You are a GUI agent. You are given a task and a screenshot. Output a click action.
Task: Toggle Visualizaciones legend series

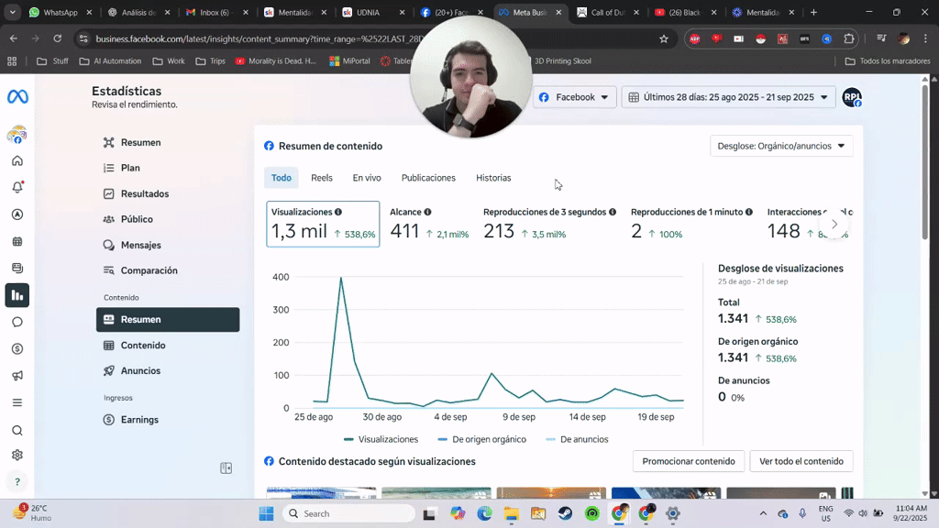381,439
